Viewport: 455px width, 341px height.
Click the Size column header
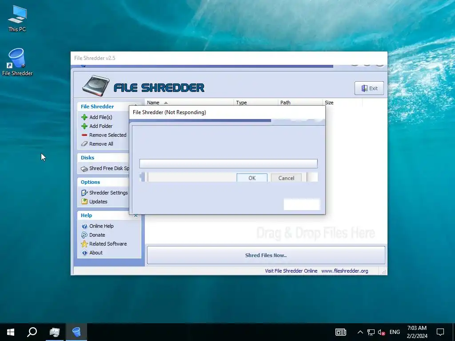point(343,103)
